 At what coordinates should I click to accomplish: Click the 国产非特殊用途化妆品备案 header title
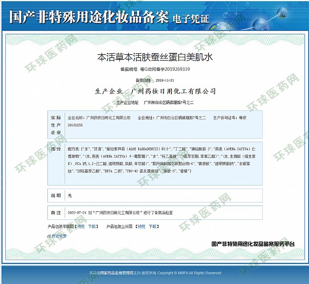89,17
